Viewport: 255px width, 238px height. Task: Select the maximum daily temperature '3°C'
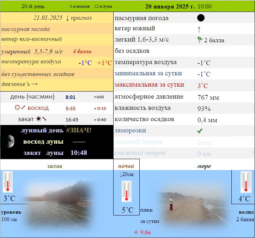tap(203, 86)
